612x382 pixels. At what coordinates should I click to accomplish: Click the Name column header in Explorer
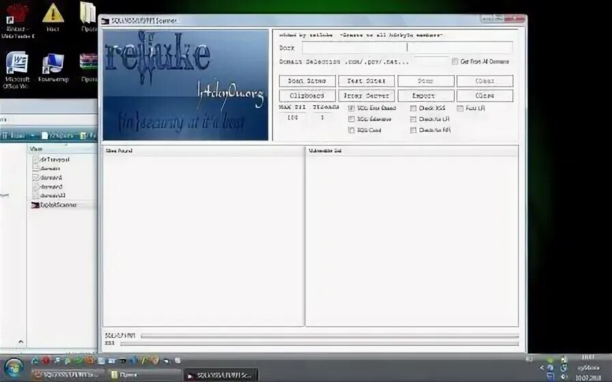tap(61, 149)
